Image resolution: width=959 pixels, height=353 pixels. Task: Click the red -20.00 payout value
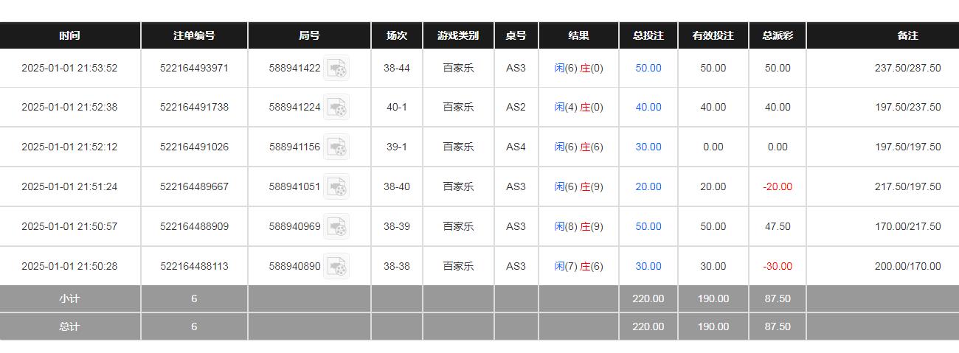[x=778, y=186]
